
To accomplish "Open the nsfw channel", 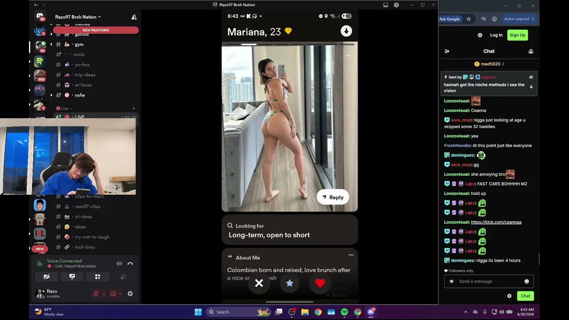I will click(96, 95).
